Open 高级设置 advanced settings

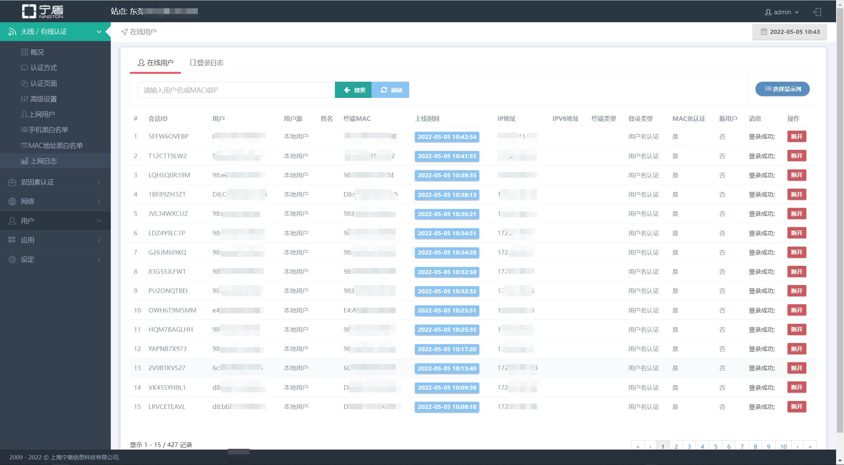click(44, 99)
